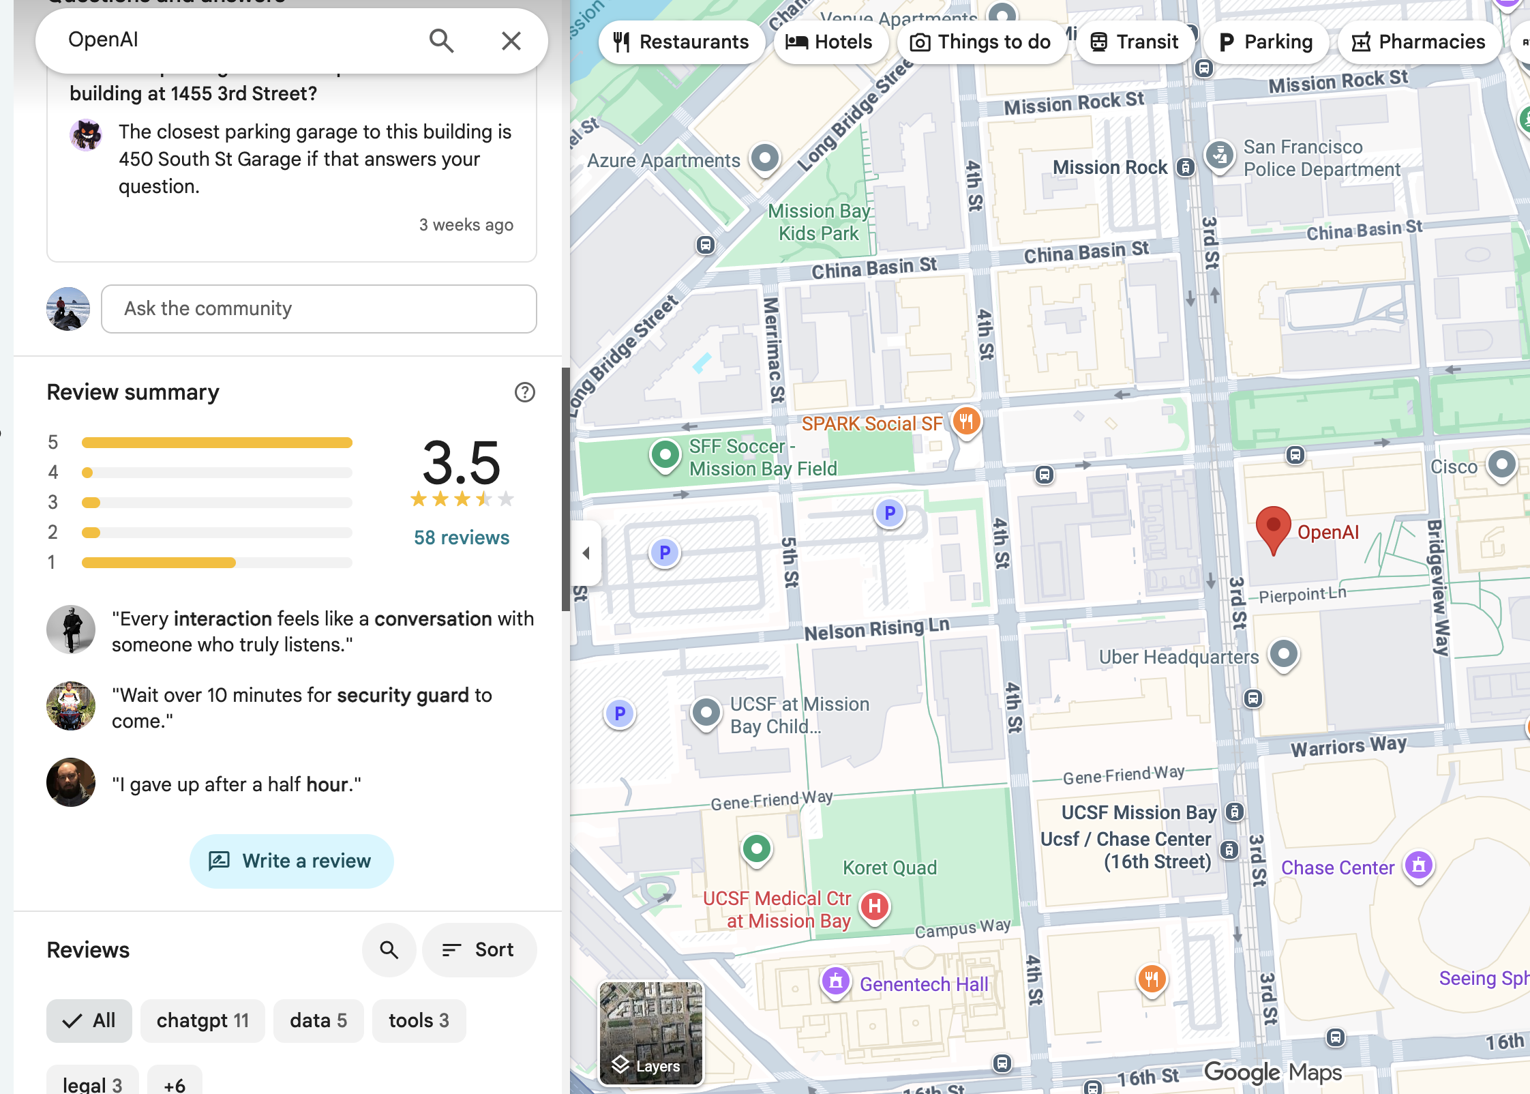Click the SPARK Social SF restaurant marker
The image size is (1530, 1094).
click(966, 422)
